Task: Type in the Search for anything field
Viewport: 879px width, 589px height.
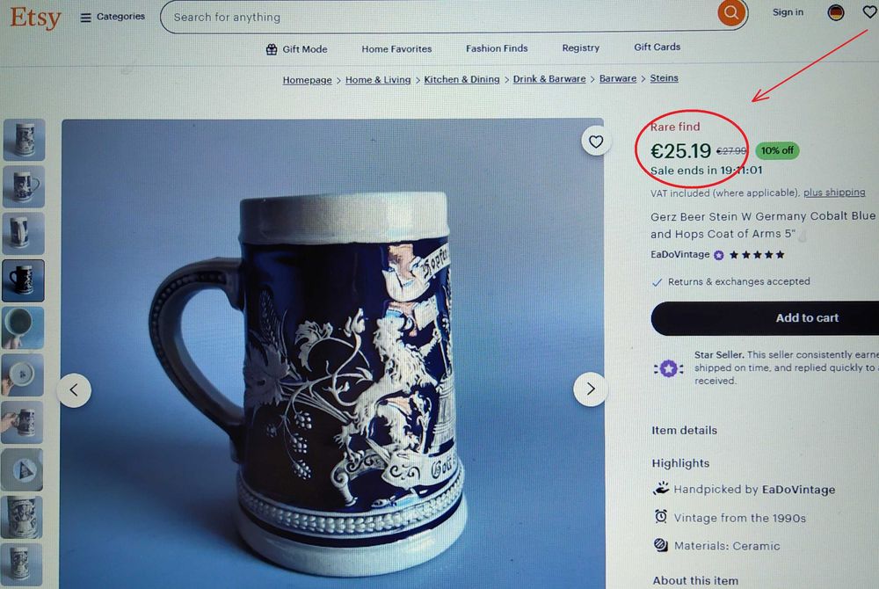Action: [439, 17]
